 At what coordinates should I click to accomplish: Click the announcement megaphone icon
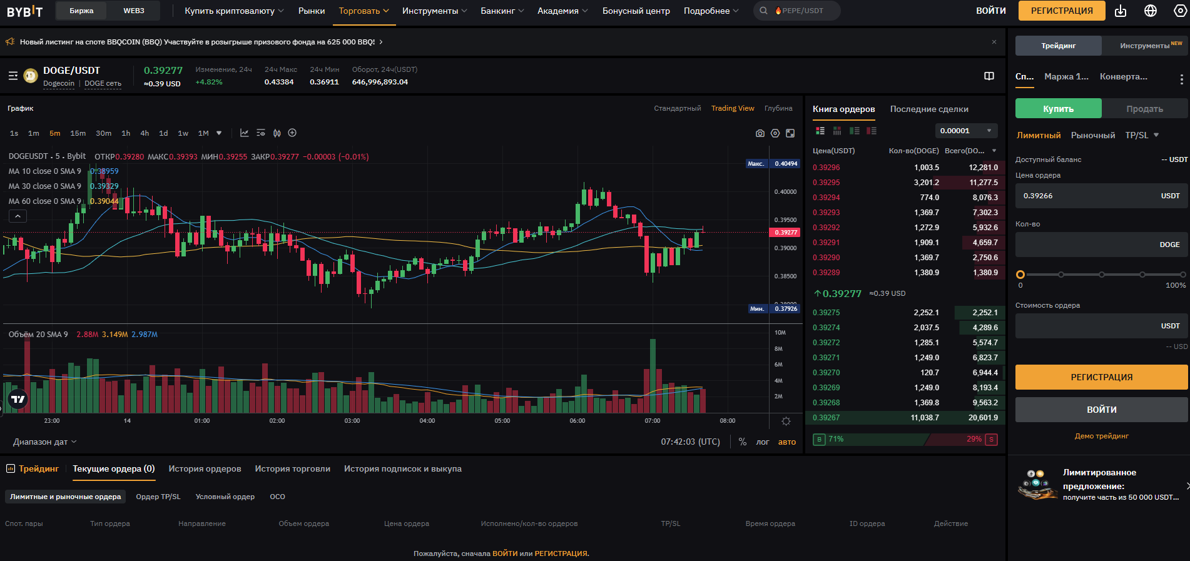click(10, 42)
